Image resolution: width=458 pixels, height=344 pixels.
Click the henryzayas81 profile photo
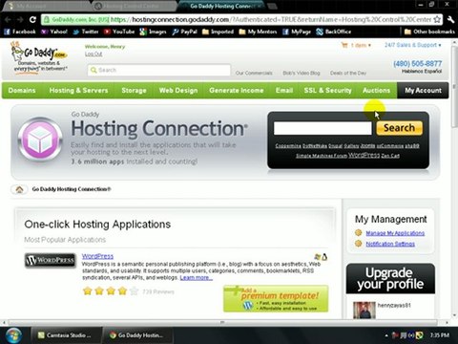pos(364,310)
